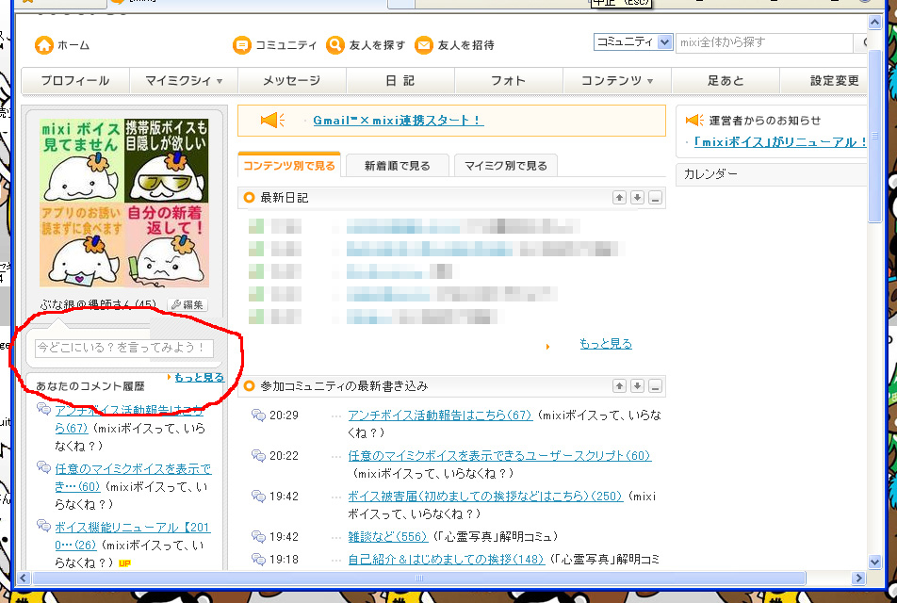Open 任意のマイミクボイスを表示できるユーザースクリプト(60) link
The image size is (897, 603).
coord(499,456)
